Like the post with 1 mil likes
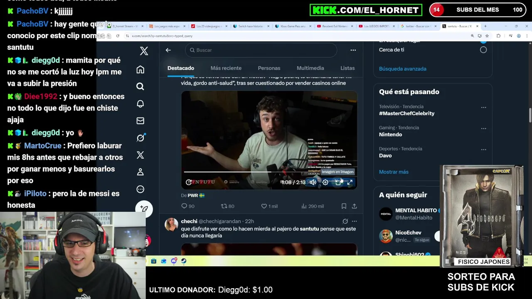Image resolution: width=532 pixels, height=299 pixels. (x=269, y=206)
